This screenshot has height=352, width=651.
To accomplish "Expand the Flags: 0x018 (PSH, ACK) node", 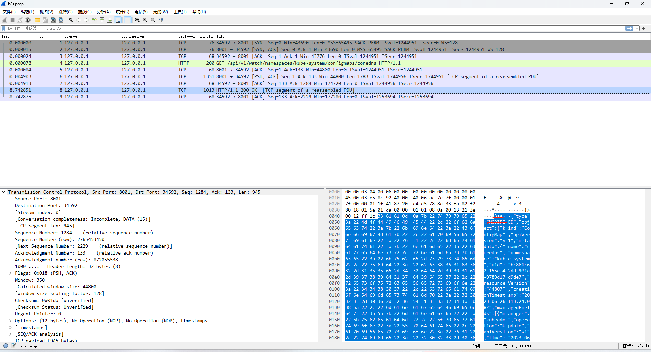I will pos(11,273).
